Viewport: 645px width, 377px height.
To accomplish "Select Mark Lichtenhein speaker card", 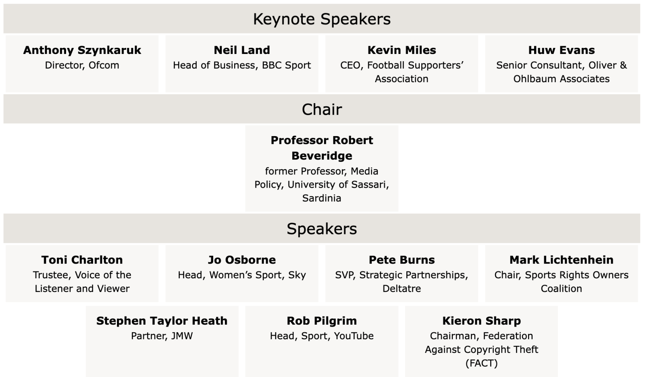I will tap(562, 273).
